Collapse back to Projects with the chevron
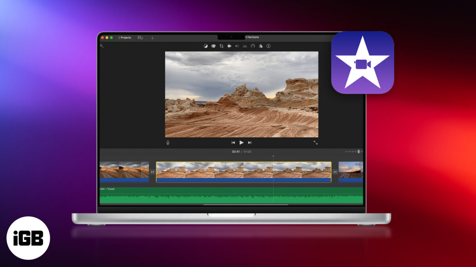 tap(119, 37)
